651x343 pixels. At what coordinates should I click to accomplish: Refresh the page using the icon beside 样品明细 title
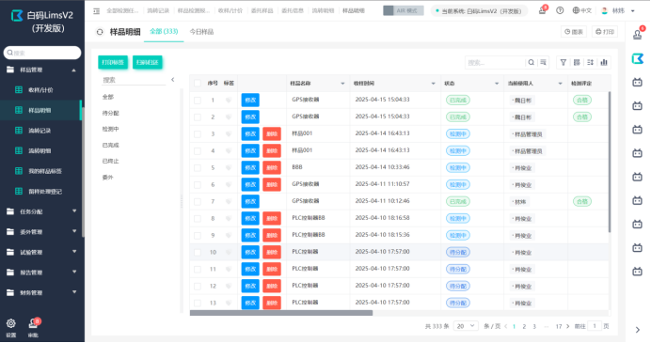tap(100, 32)
